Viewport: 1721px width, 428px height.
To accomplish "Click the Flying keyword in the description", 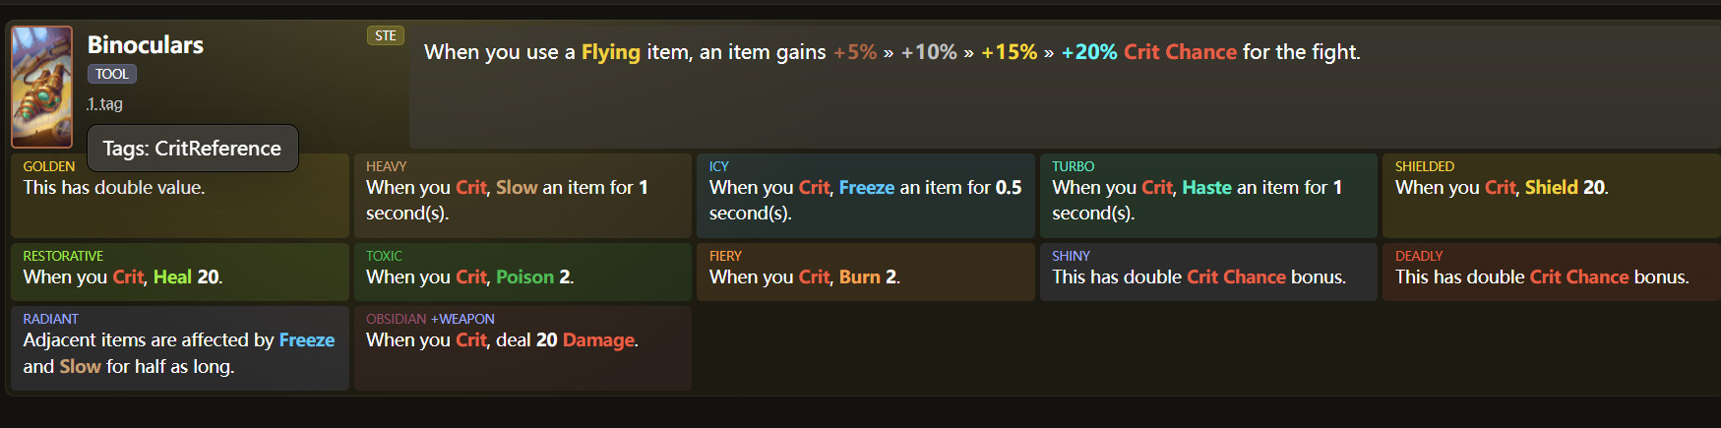I will click(610, 52).
